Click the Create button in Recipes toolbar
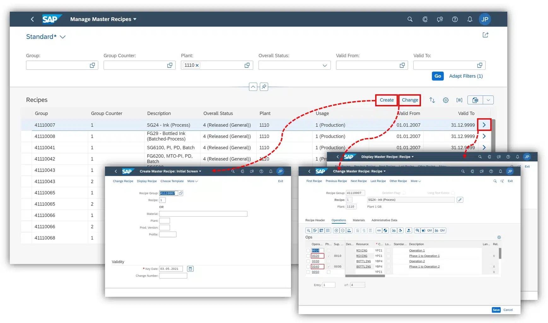The width and height of the screenshot is (548, 323). click(387, 100)
